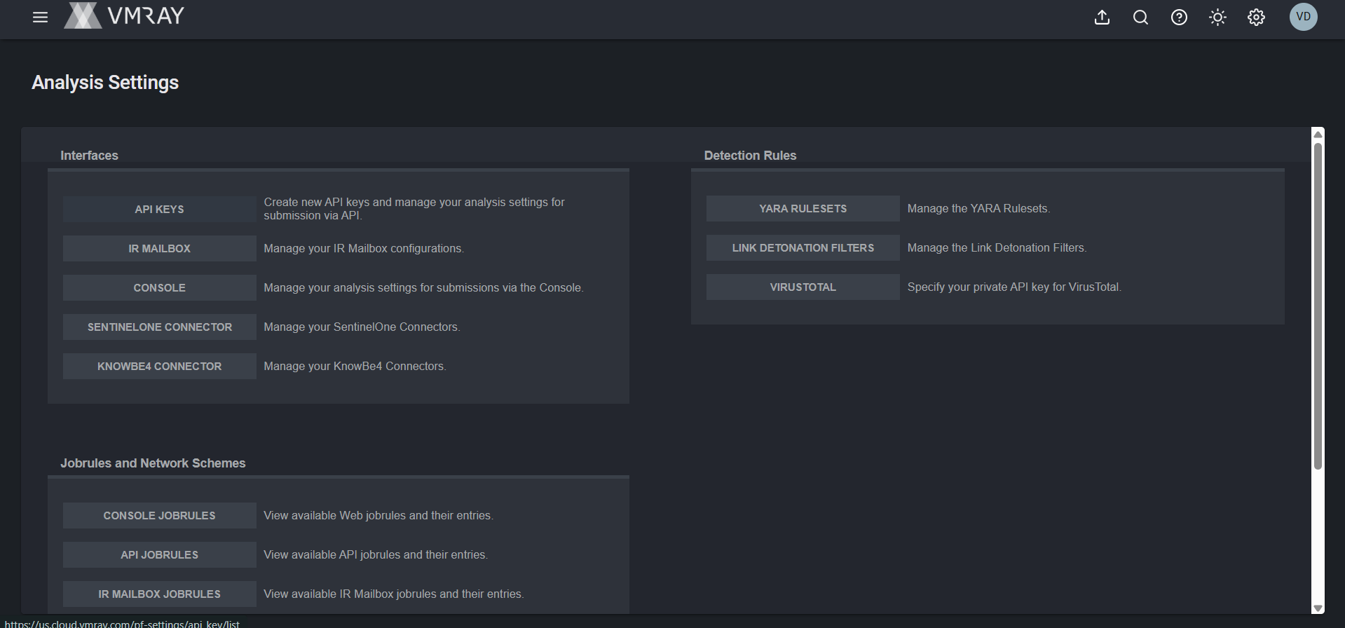Open IR Mailbox configurations

(159, 248)
